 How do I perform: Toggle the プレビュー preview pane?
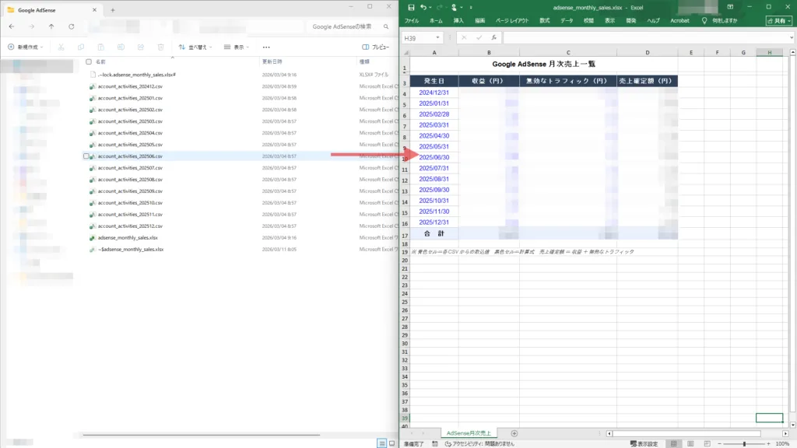pos(375,47)
